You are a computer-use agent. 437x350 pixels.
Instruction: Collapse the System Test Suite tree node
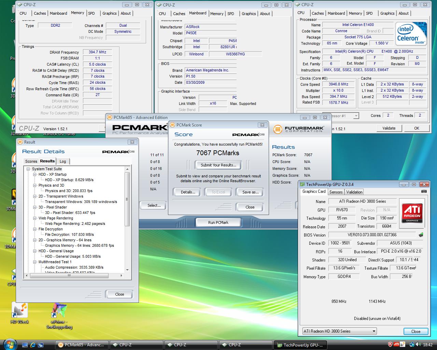coord(28,169)
